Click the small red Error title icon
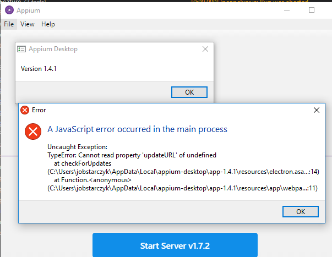The width and height of the screenshot is (332, 257). point(25,110)
